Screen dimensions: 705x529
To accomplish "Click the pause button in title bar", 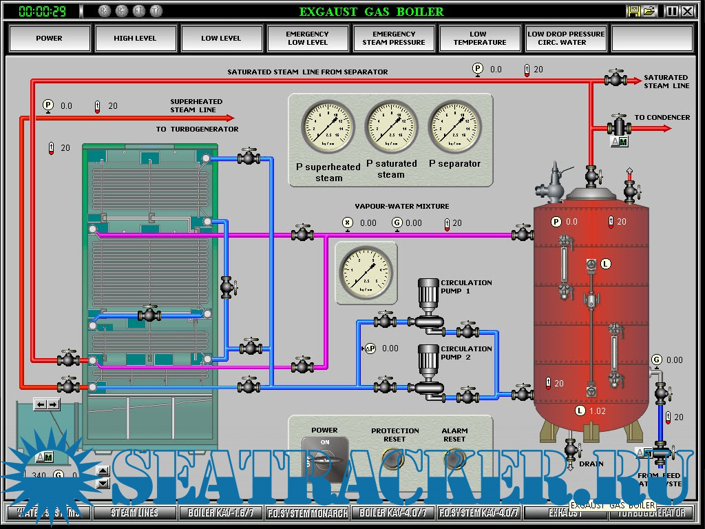I will [x=672, y=11].
